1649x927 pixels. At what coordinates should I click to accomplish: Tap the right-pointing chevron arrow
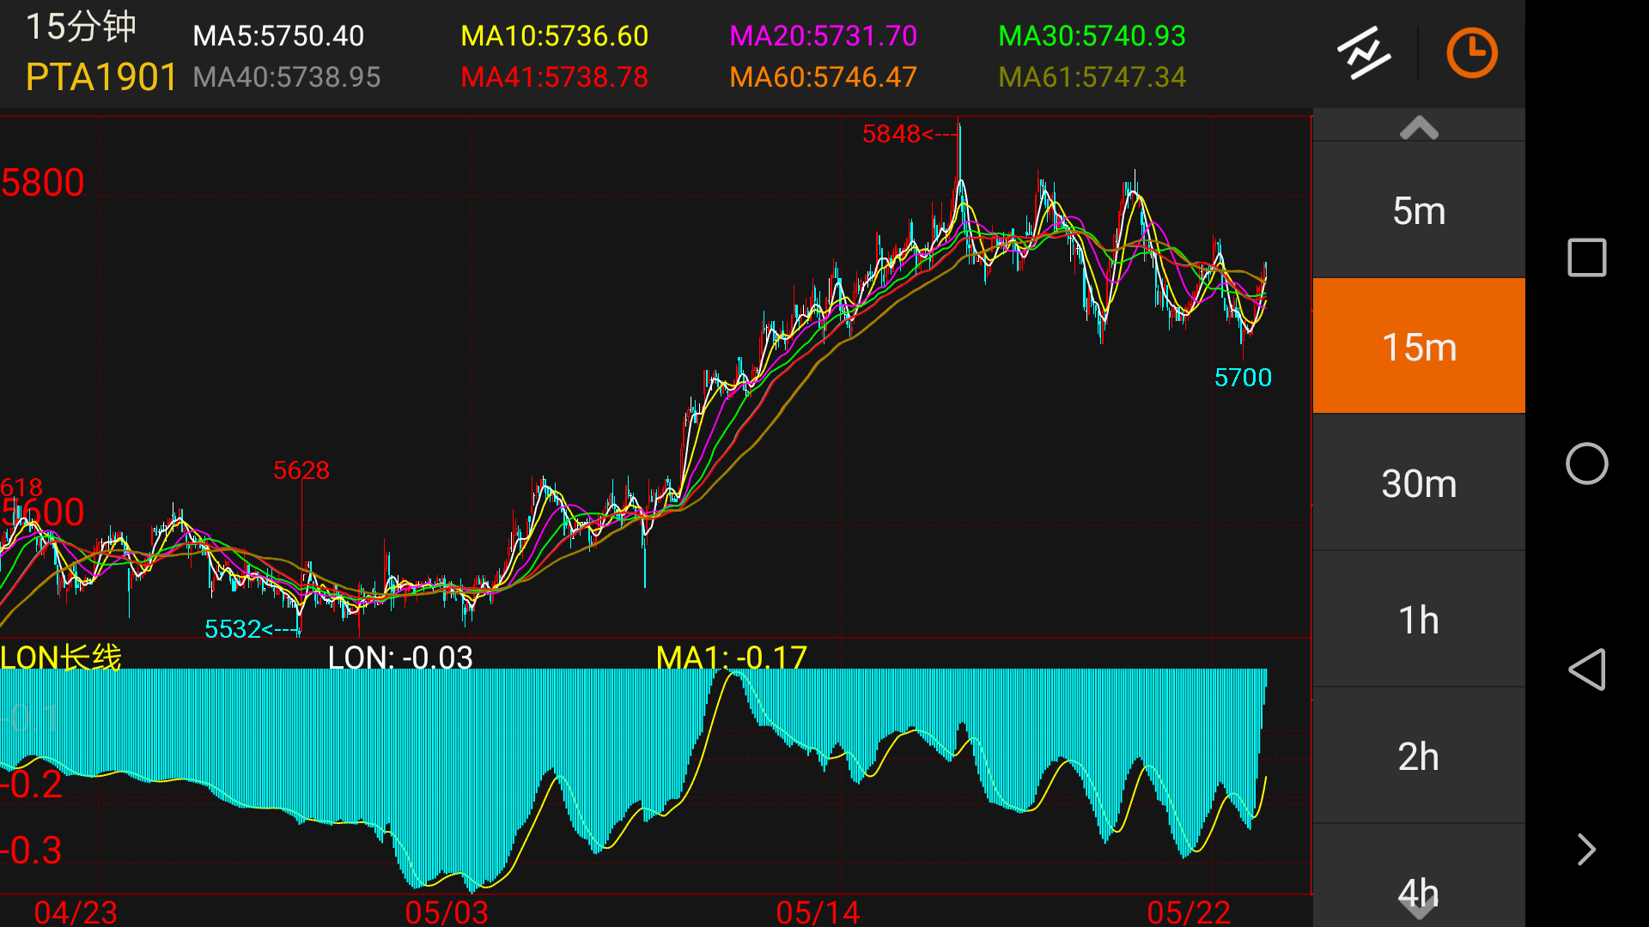click(x=1586, y=850)
